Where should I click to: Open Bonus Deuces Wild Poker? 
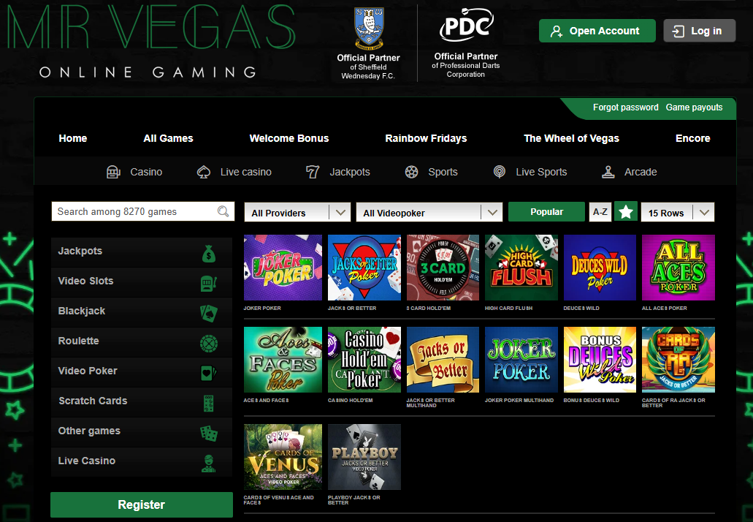[600, 360]
